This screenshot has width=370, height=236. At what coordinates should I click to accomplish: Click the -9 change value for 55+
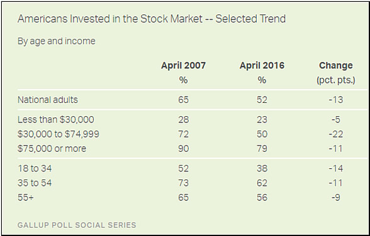[x=336, y=198]
